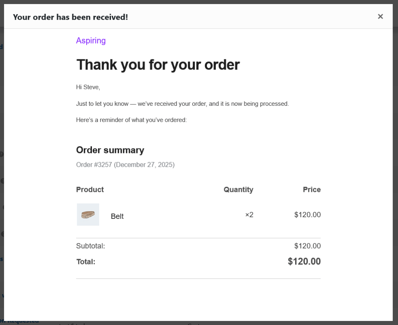Close the order received dialog

coord(380,17)
